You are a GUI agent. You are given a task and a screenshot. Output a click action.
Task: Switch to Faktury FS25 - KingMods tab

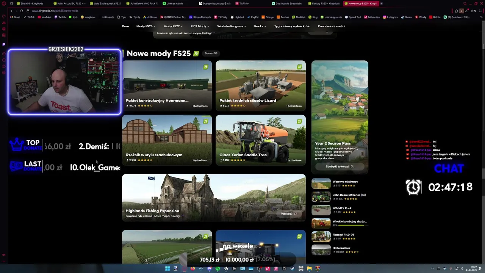325,3
